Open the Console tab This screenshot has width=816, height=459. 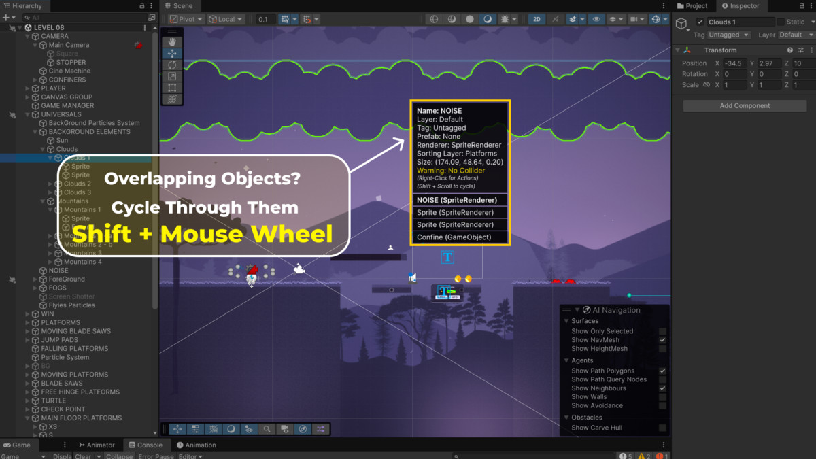point(147,444)
